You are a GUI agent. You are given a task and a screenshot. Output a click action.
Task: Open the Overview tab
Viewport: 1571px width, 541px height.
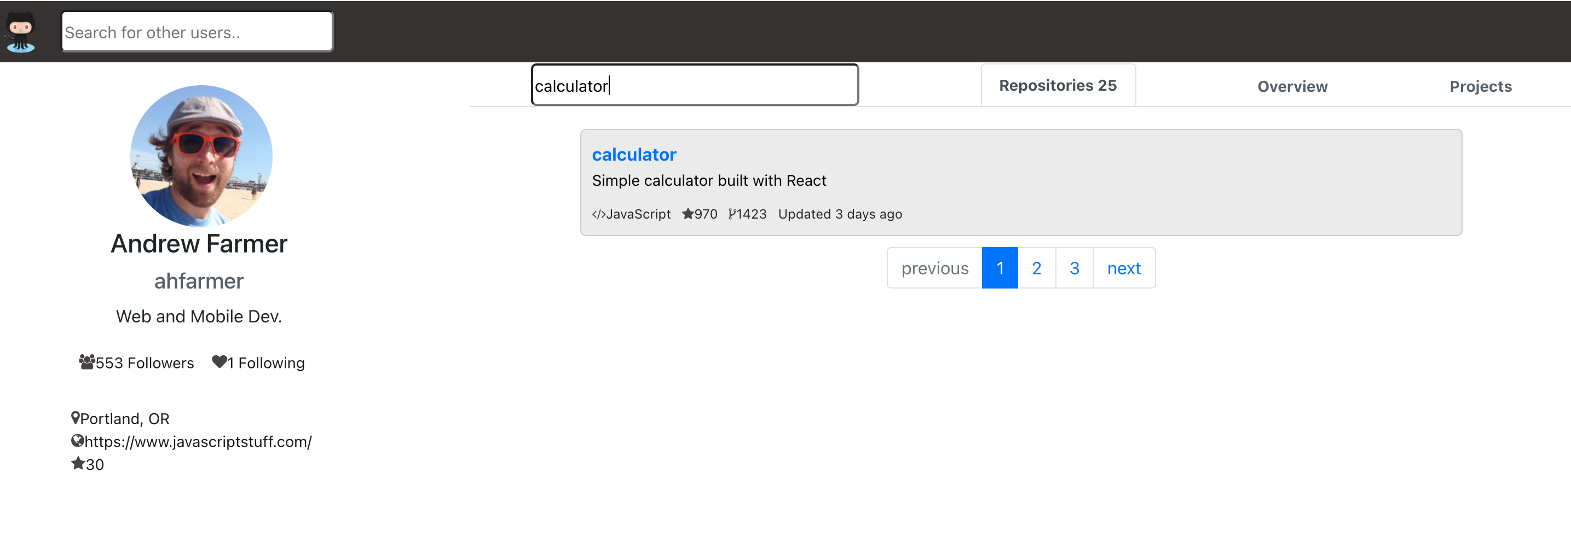[1292, 86]
